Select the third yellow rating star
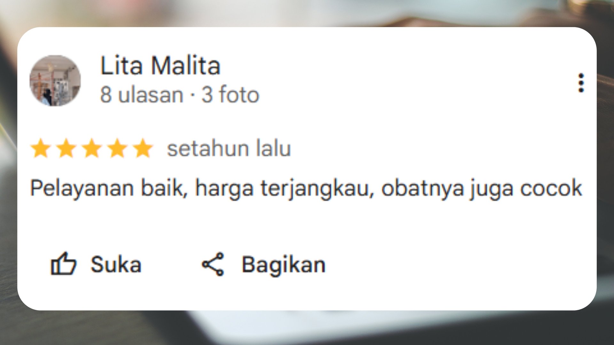Screen dimensions: 614x345 (x=92, y=149)
